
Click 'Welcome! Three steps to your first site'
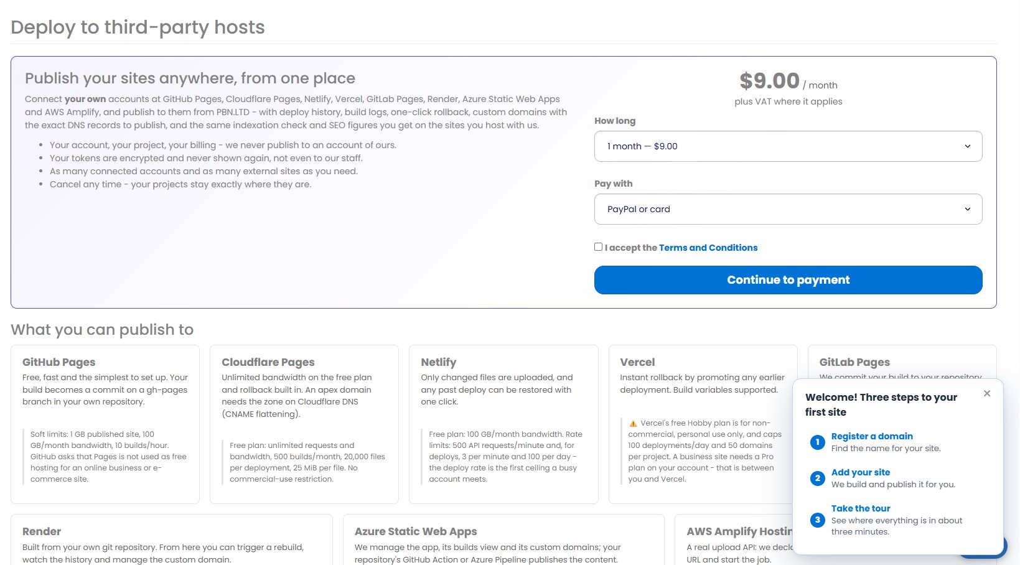[x=881, y=404]
